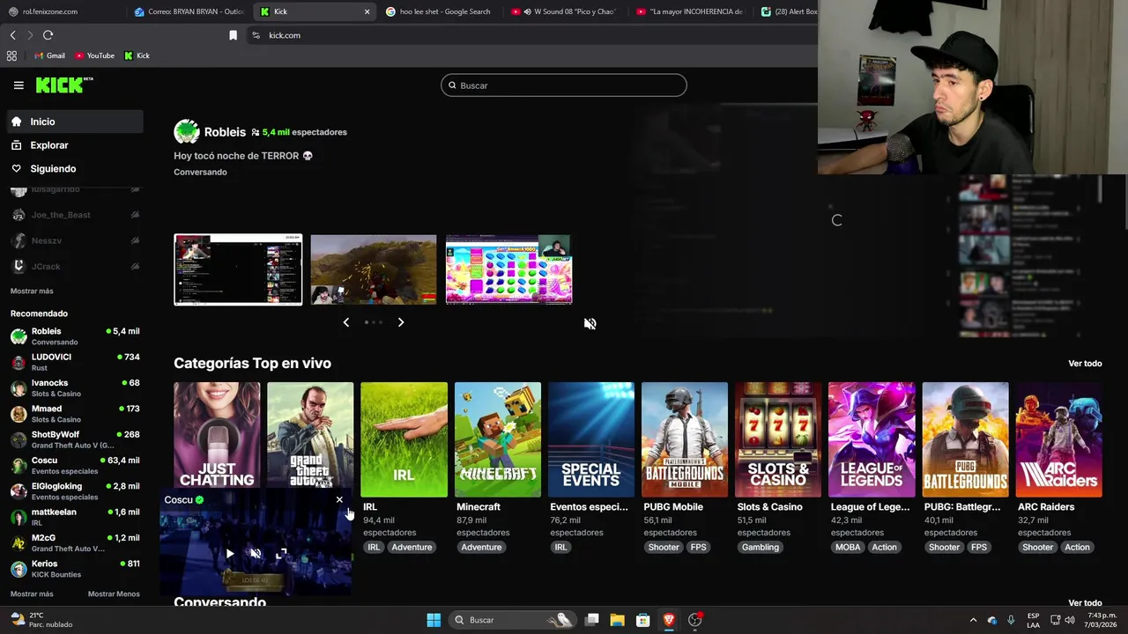Open ShotByWolf recommended channel
Viewport: 1128px width, 634px height.
75,439
